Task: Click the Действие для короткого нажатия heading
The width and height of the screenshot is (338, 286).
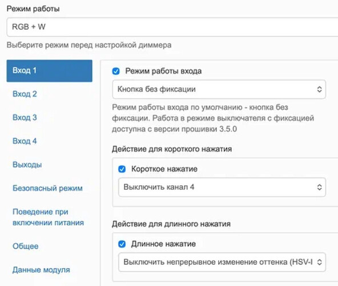Action: (x=172, y=149)
